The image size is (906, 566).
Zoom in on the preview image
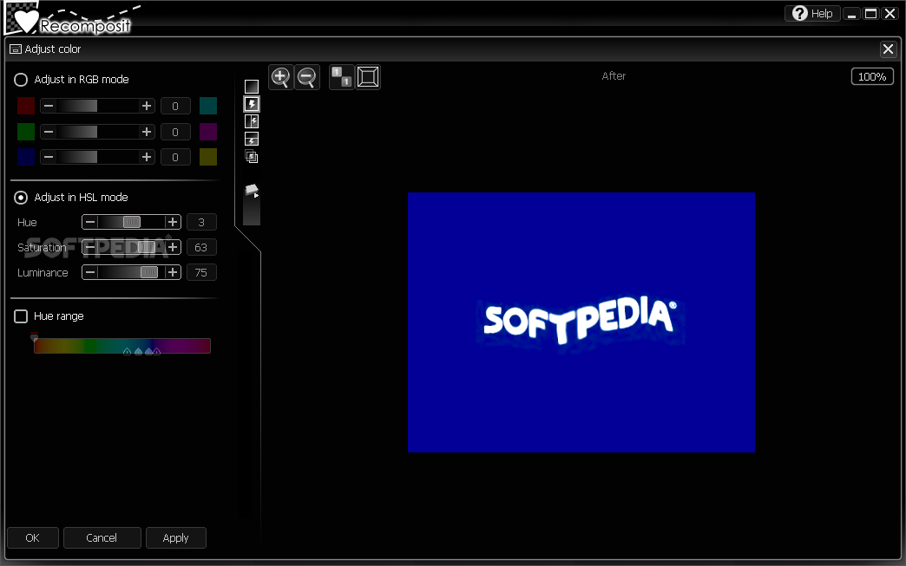[x=281, y=77]
